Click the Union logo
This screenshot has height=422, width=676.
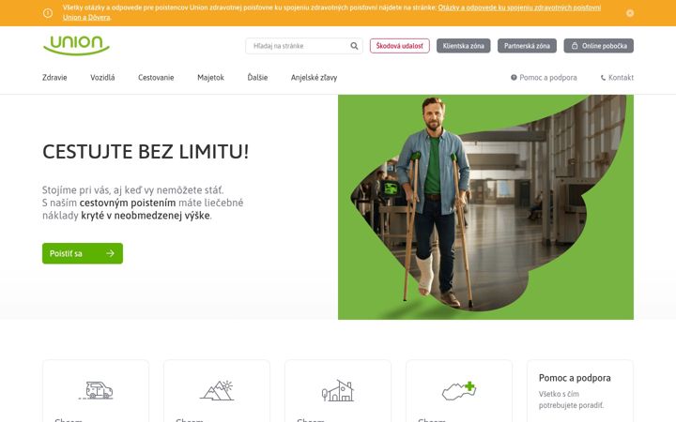click(76, 45)
